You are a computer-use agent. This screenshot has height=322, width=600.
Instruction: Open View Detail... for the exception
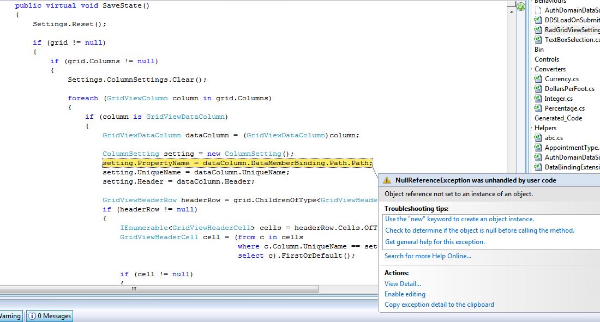point(403,284)
